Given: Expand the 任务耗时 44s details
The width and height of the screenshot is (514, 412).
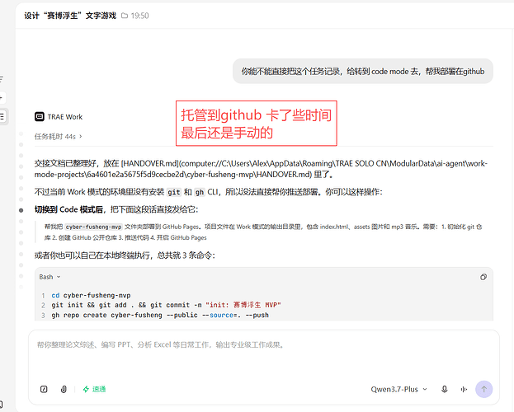Looking at the screenshot, I should (x=58, y=137).
